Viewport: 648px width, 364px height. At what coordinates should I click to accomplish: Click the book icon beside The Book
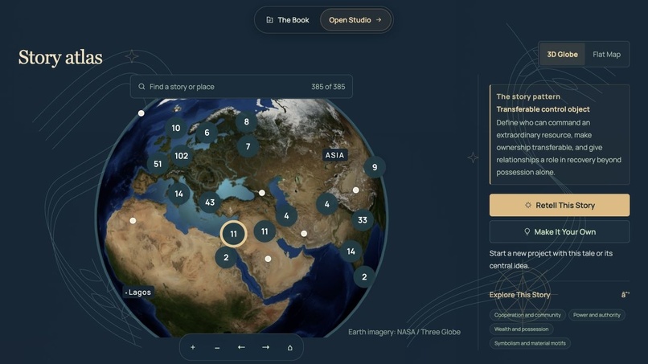(269, 20)
